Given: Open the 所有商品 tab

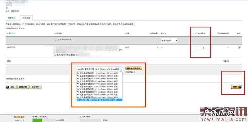Looking at the screenshot, I should point(26,18).
